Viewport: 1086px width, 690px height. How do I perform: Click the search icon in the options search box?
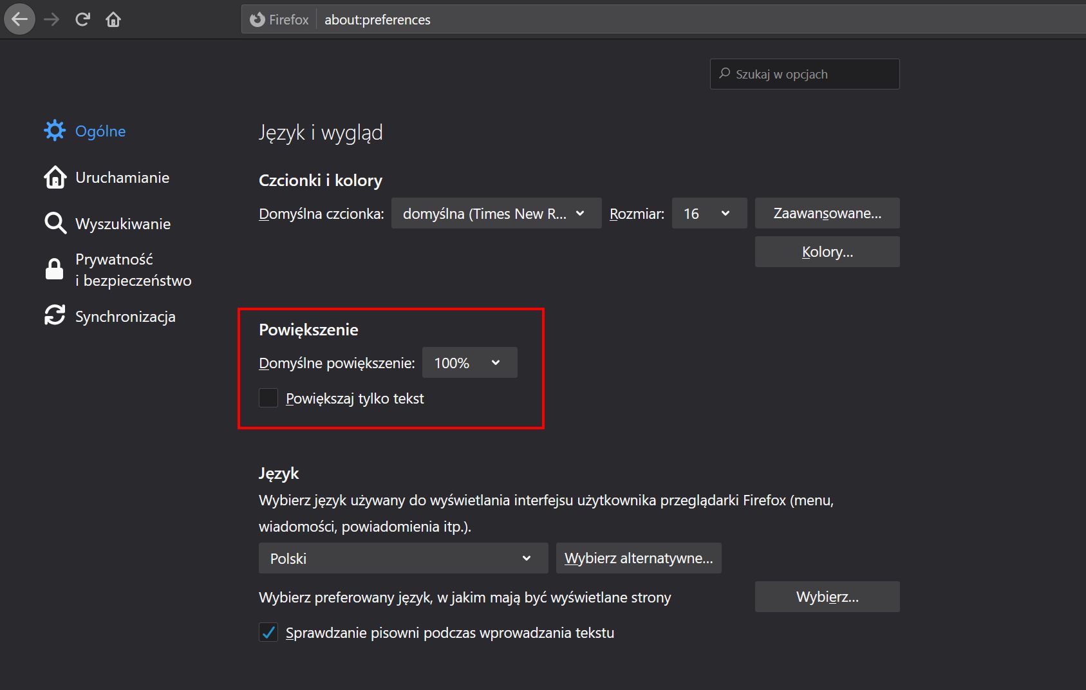click(725, 73)
